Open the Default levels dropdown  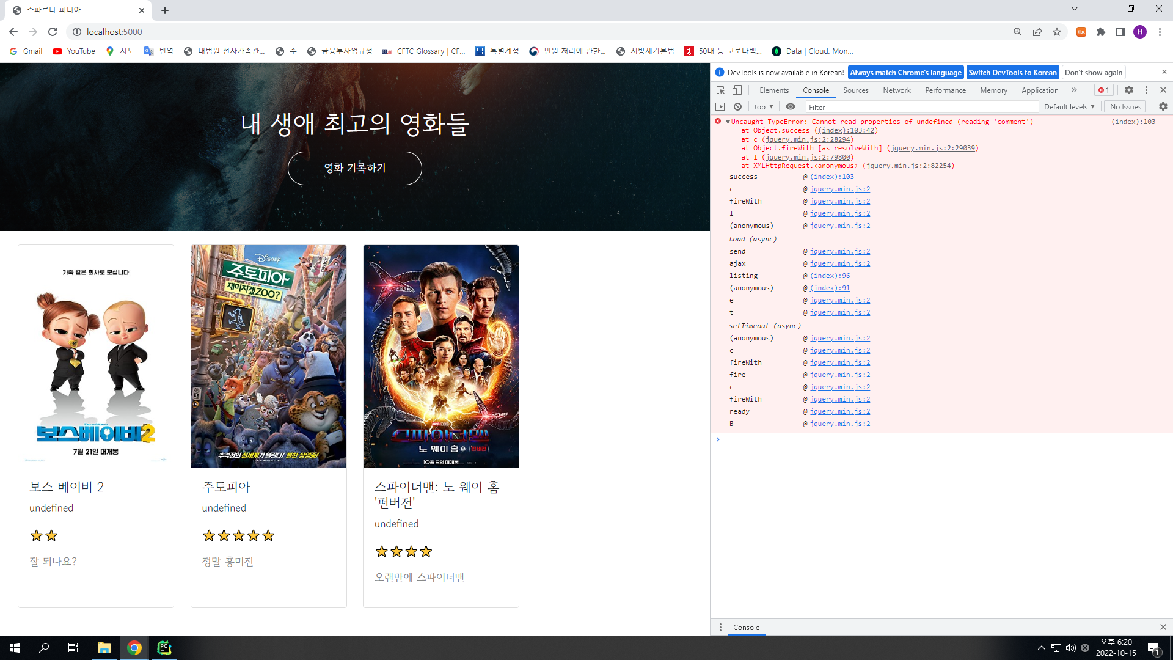(1069, 106)
